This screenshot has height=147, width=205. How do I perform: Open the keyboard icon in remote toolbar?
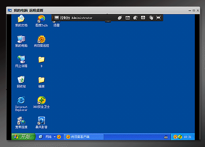128,18
